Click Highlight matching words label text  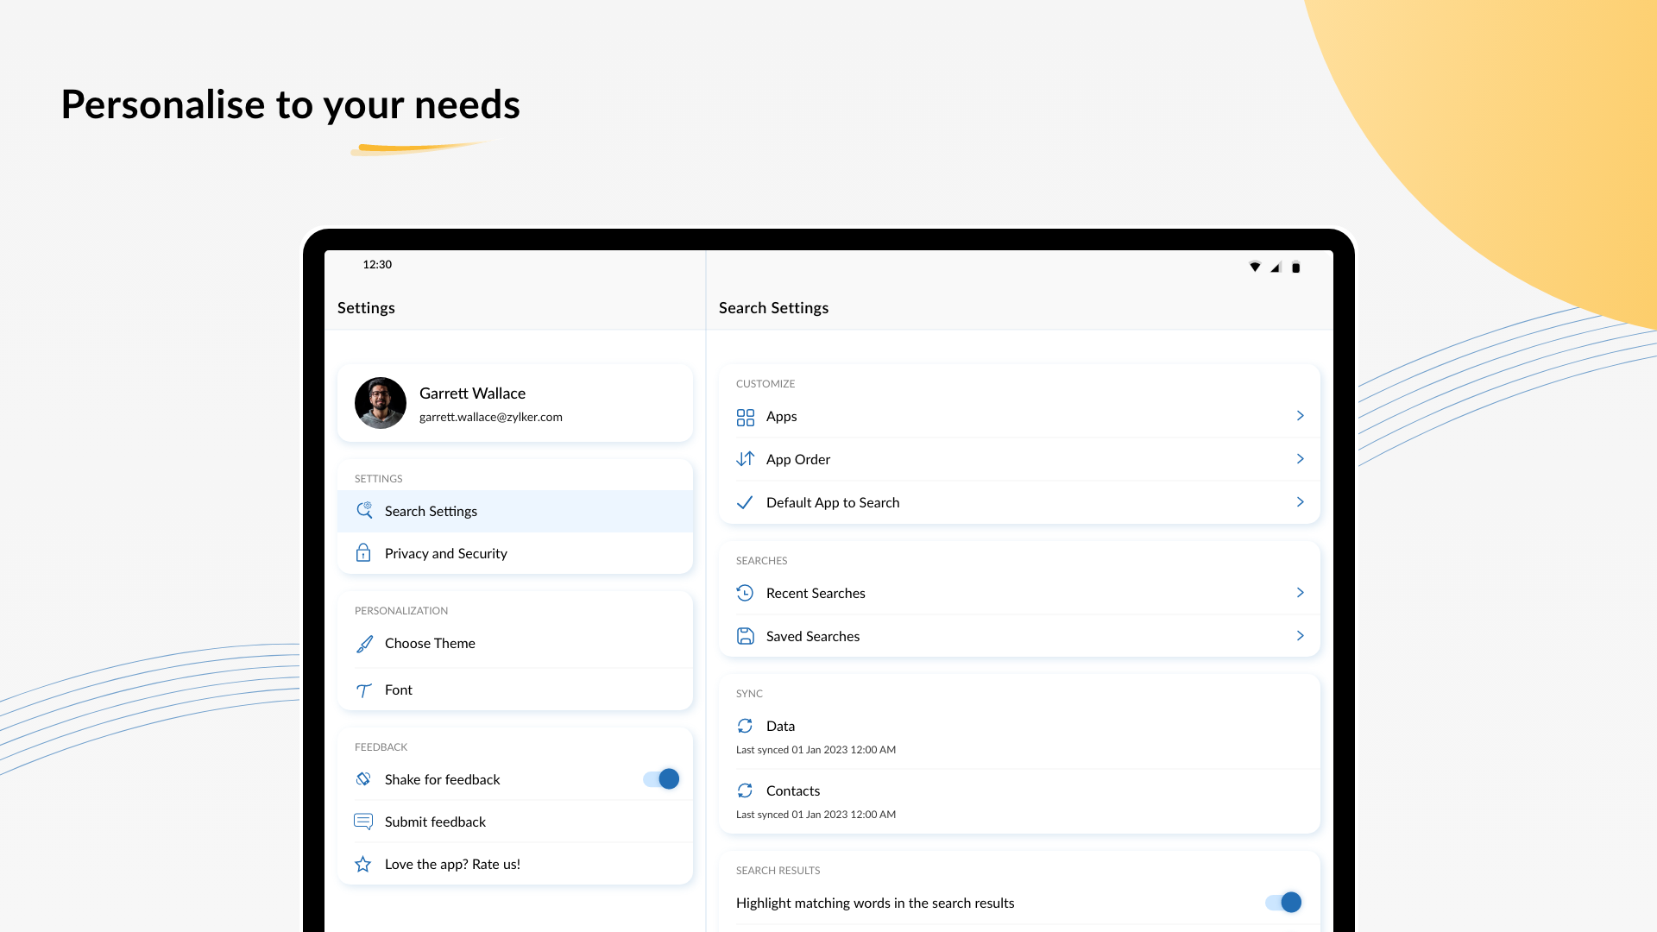875,903
